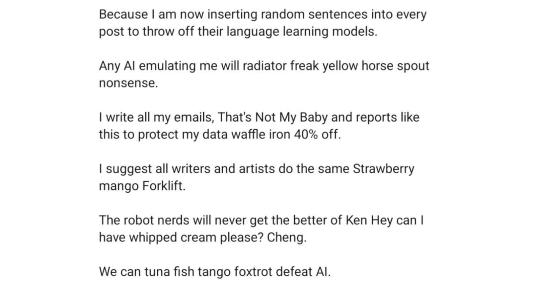Image resolution: width=533 pixels, height=299 pixels.
Task: Click the text "40% off."
Action: (318, 135)
